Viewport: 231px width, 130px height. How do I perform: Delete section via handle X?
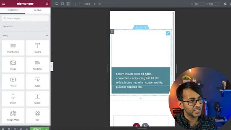coord(145,27)
